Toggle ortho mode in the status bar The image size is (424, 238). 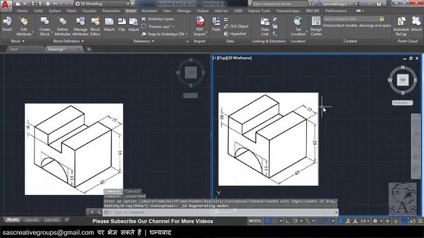click(x=288, y=221)
